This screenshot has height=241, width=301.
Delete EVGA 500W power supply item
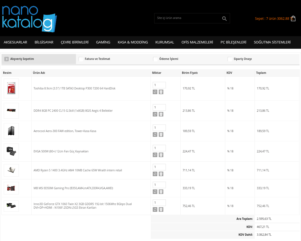(161, 155)
